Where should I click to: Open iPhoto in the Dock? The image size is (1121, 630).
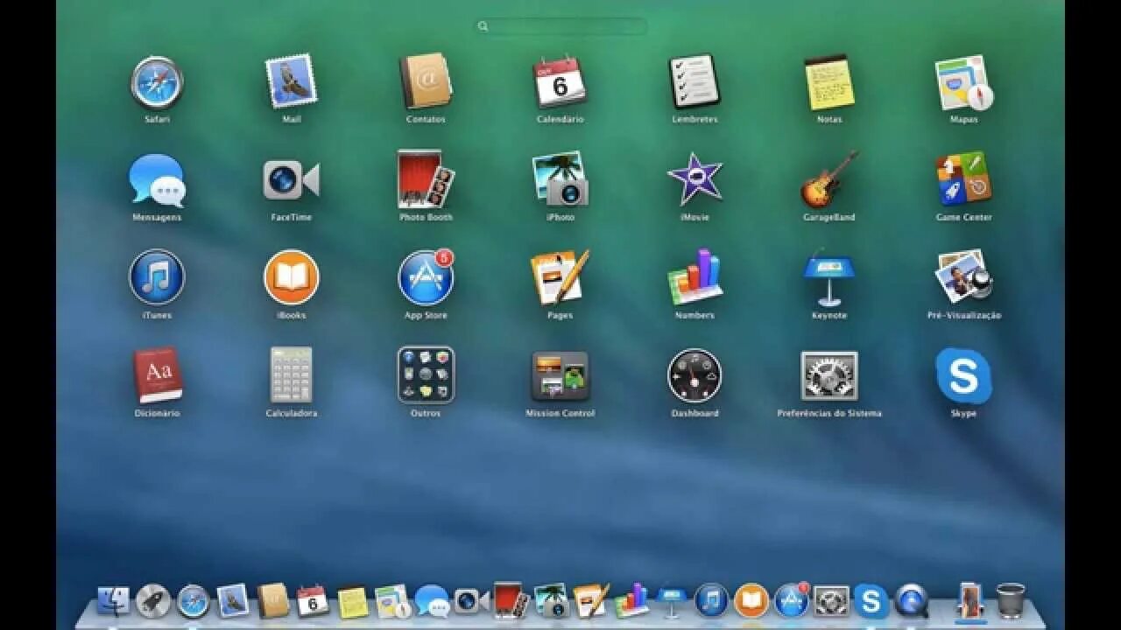pos(552,601)
